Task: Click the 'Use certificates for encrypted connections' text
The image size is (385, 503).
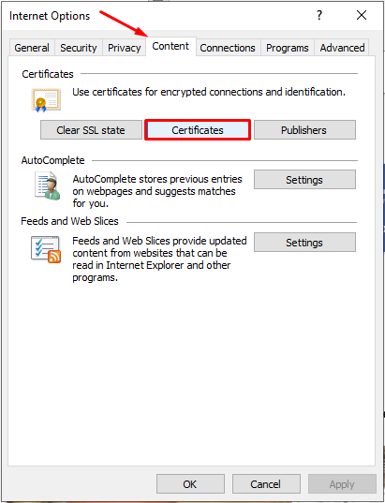Action: tap(209, 92)
